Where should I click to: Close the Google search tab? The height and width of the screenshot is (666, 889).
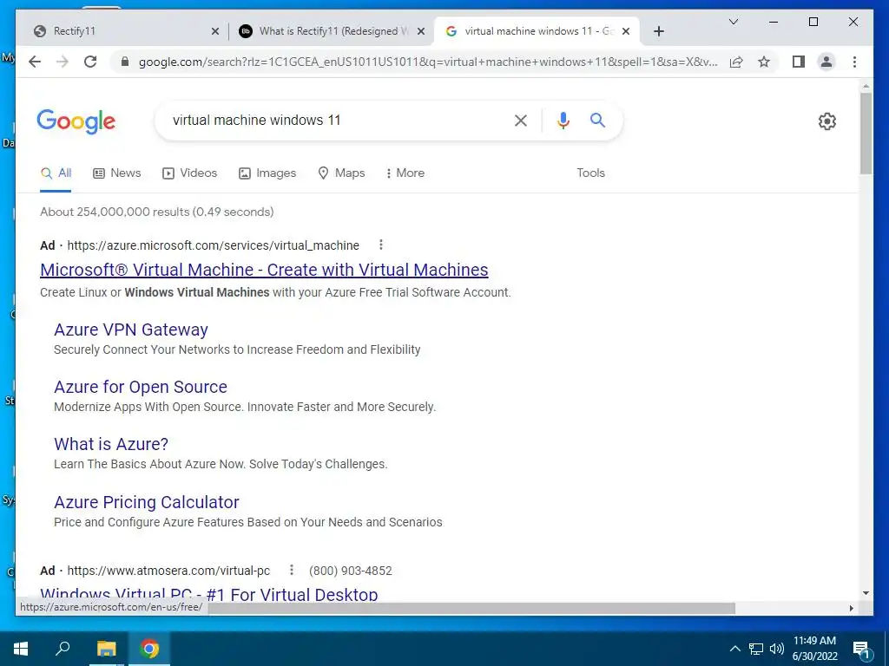(x=626, y=32)
